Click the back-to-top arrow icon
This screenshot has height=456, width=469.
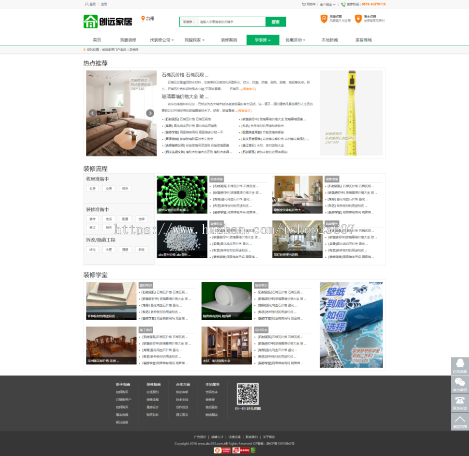(460, 422)
